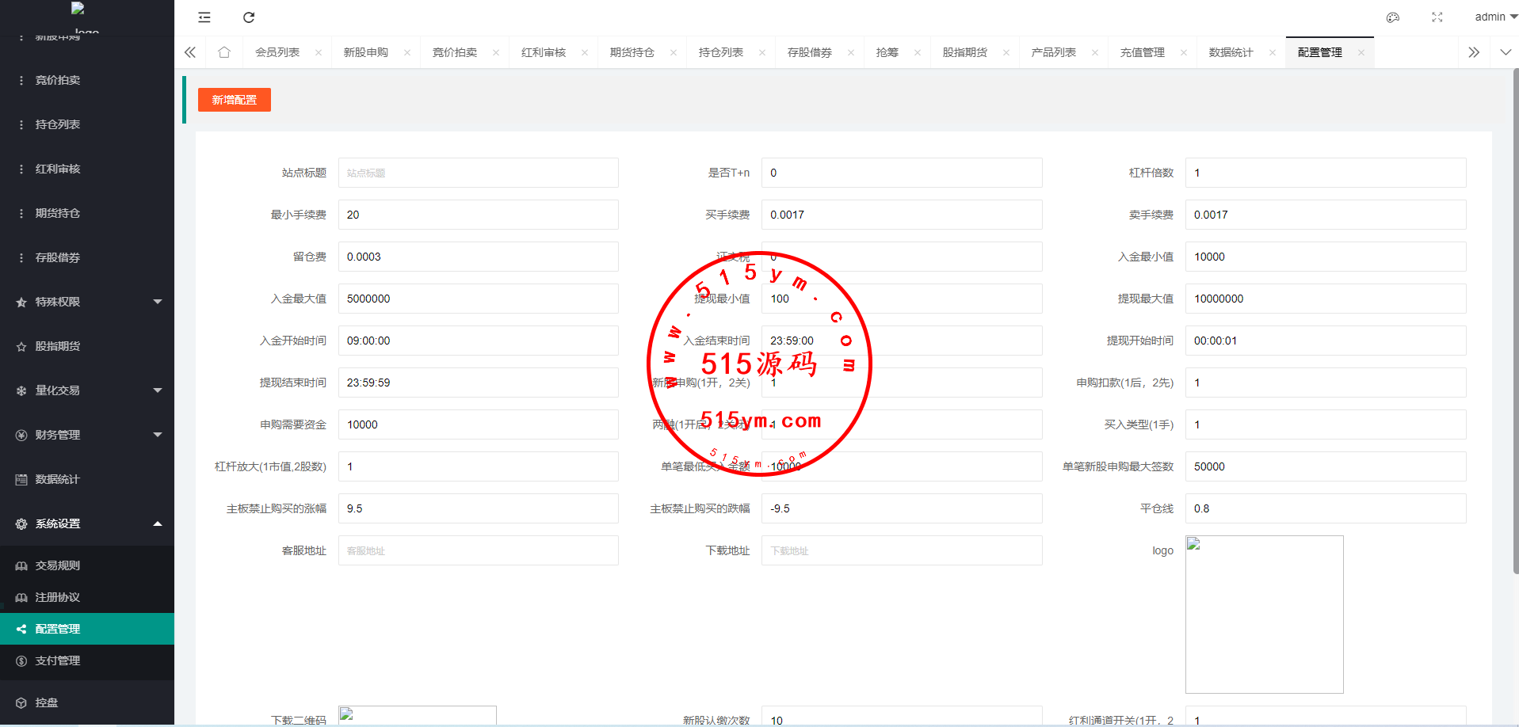1519x727 pixels.
Task: Open the theme palette icon
Action: click(x=1393, y=17)
